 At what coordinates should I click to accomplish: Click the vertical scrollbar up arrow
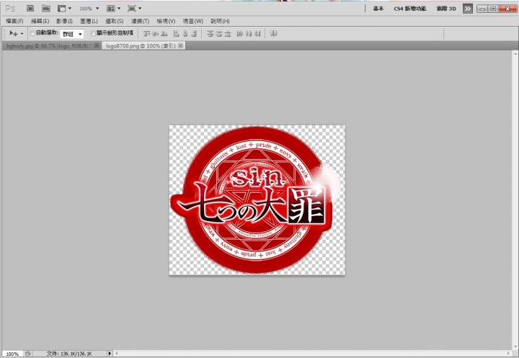(515, 53)
